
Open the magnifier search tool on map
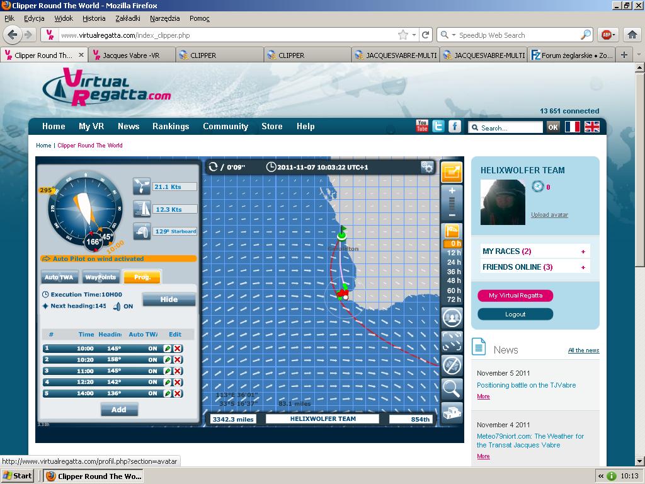coord(452,389)
